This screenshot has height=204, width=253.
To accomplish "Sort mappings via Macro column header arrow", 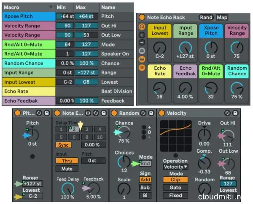I will click(51, 7).
